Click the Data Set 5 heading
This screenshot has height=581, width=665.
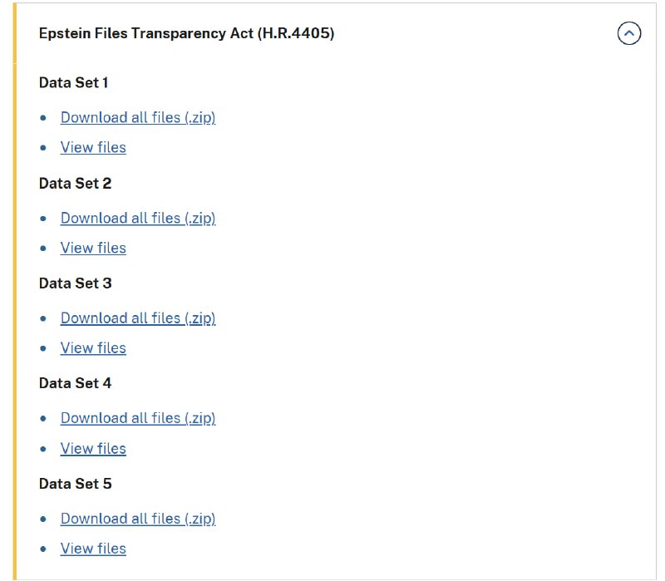tap(75, 484)
